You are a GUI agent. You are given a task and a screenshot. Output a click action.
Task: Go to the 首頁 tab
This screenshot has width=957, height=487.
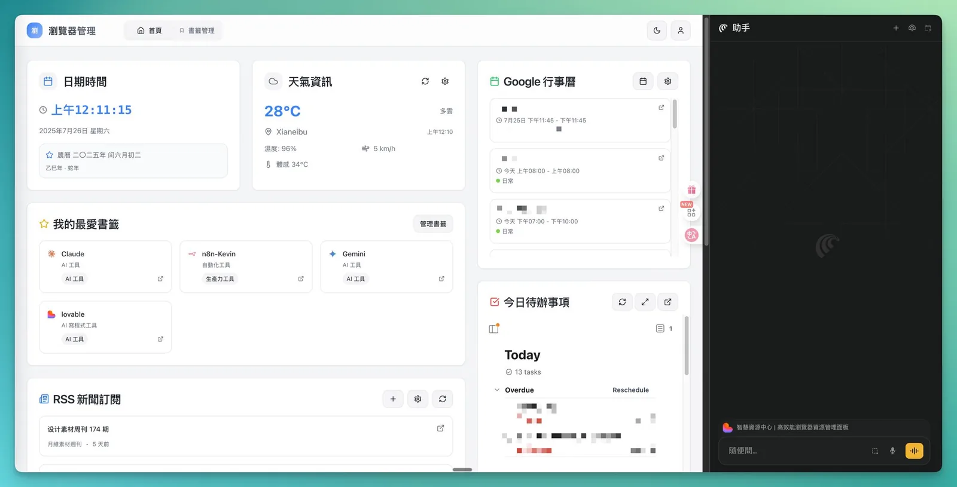tap(150, 30)
